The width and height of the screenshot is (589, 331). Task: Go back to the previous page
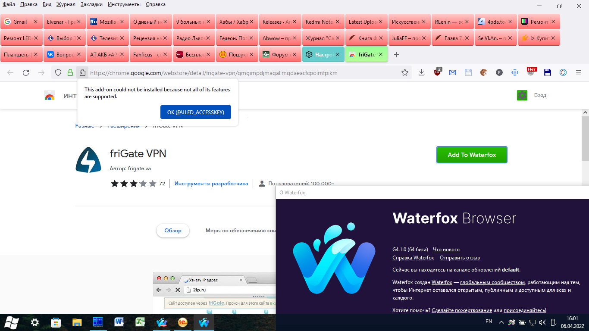(10, 73)
